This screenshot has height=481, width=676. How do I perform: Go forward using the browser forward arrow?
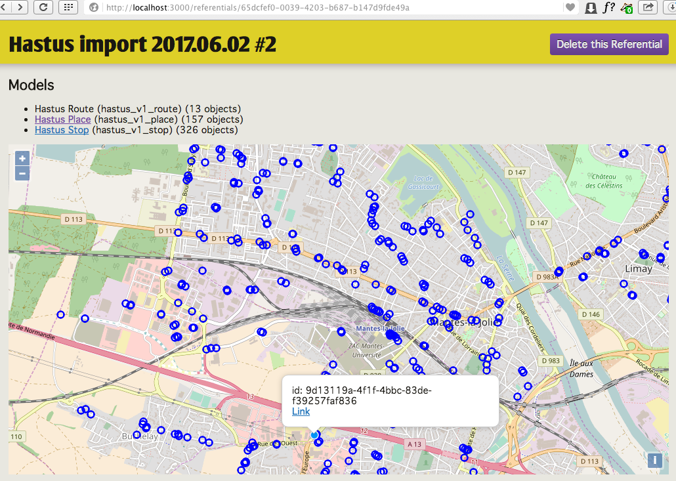[20, 7]
